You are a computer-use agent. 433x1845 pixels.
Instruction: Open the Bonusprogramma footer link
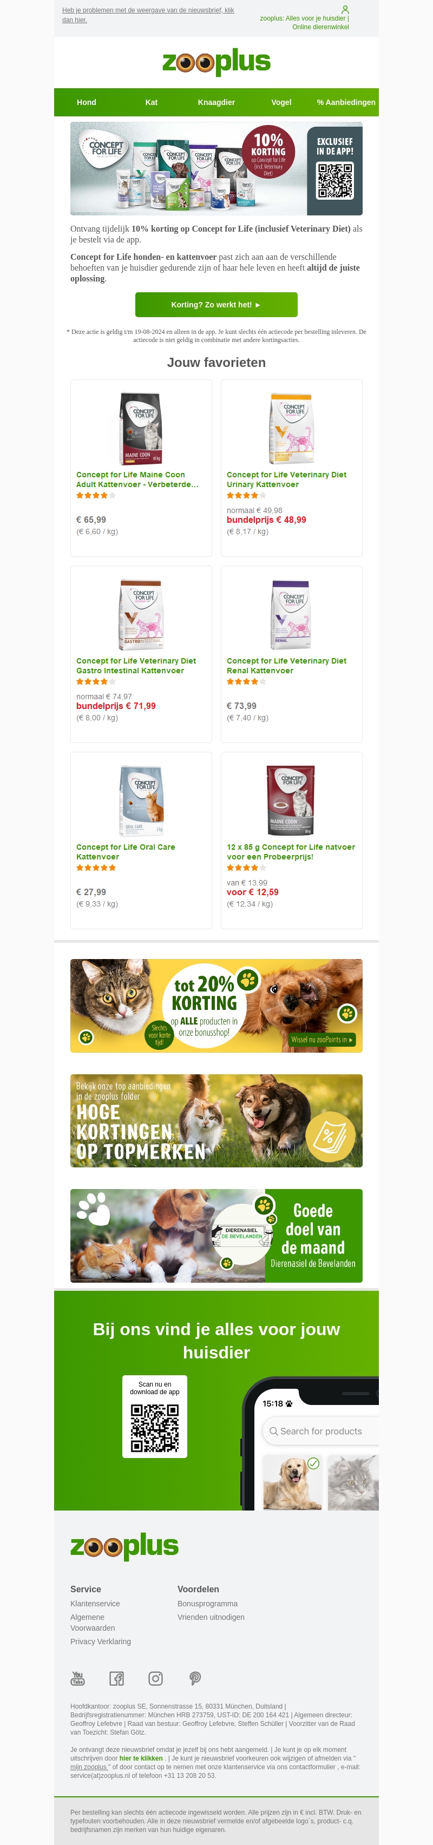(207, 1604)
